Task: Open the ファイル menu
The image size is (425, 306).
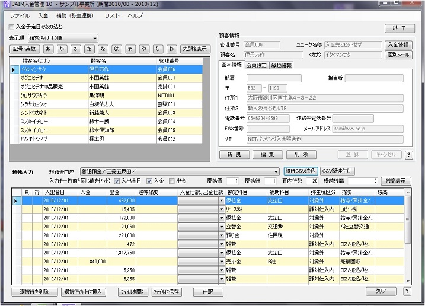Action: coord(20,15)
